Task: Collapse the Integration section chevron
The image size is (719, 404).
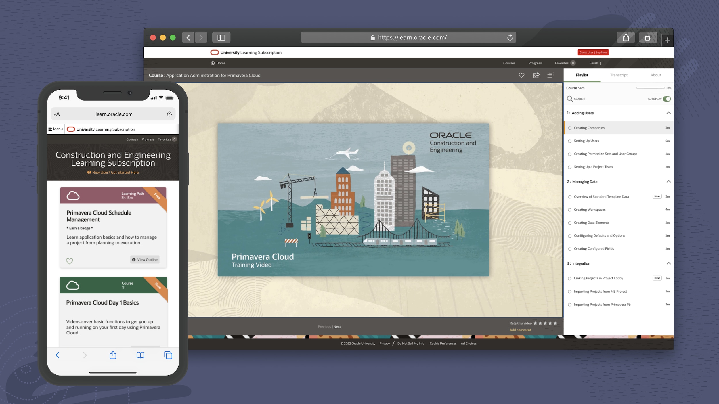Action: (x=669, y=263)
